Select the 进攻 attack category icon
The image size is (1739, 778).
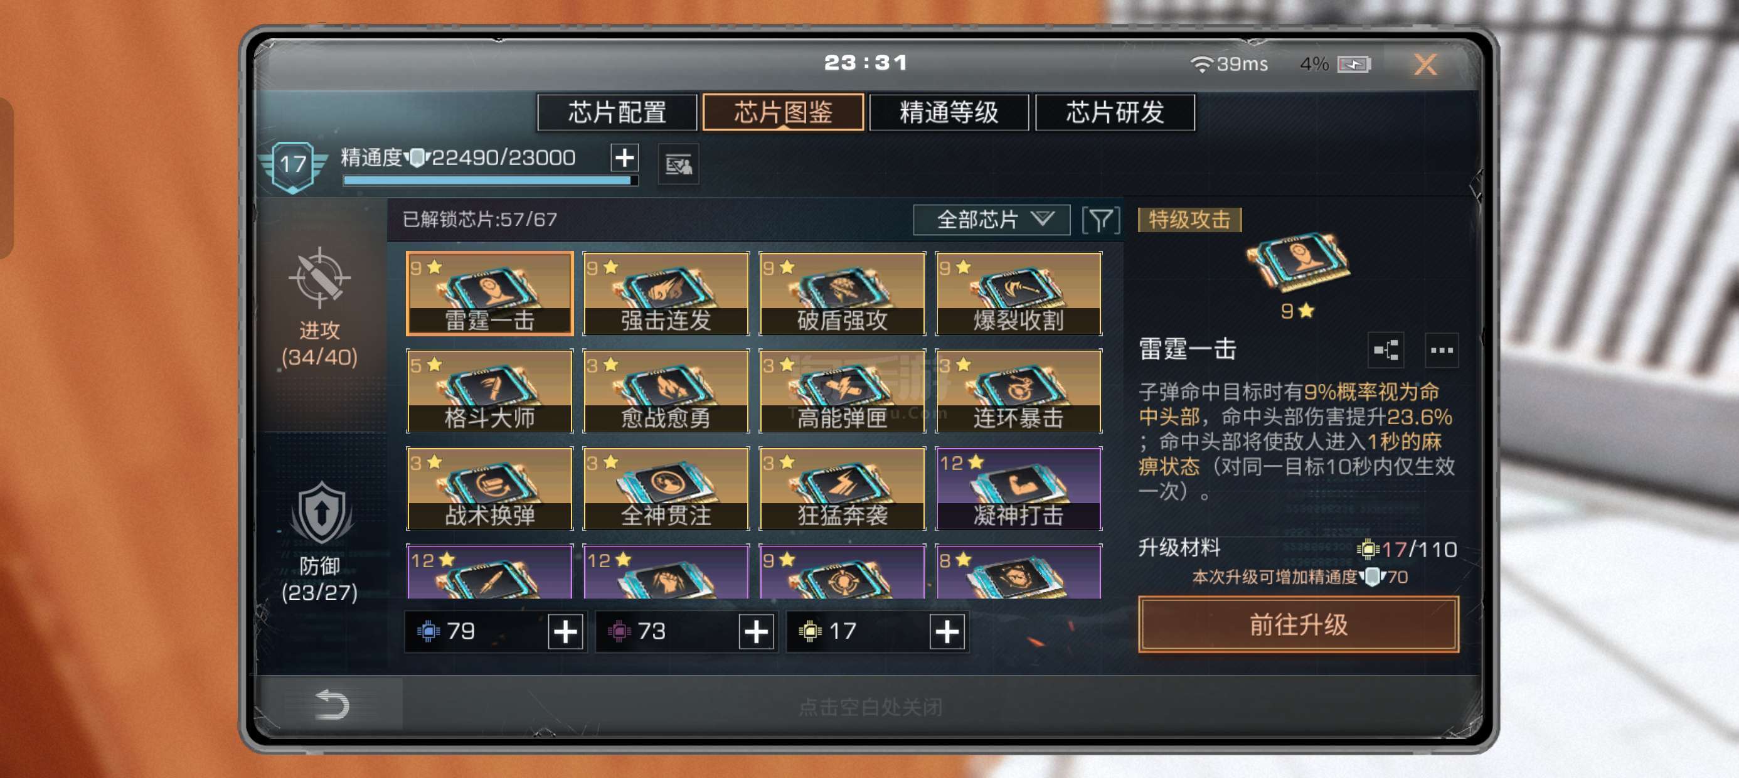319,278
